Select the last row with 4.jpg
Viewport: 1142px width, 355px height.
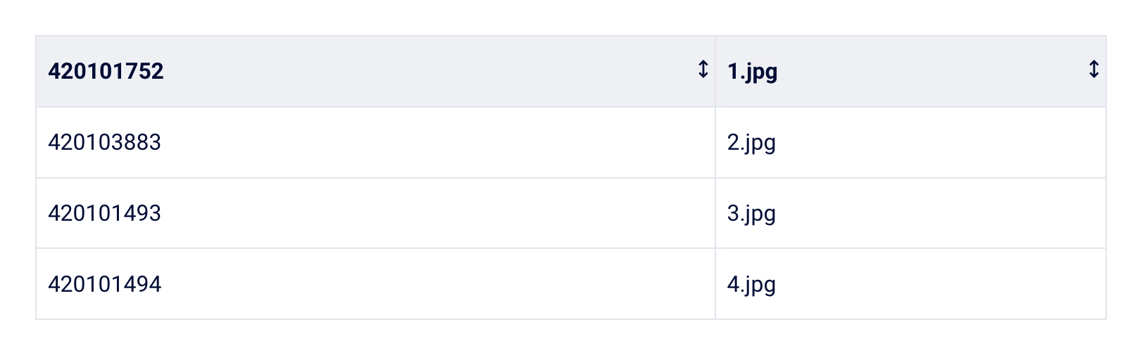(571, 284)
